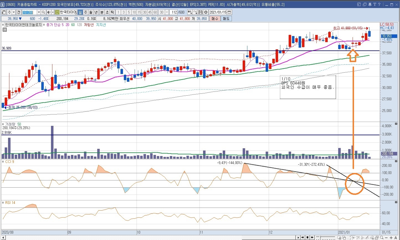Open the stock code dropdown arrow
Viewport: 400px width, 240px height.
39,12
